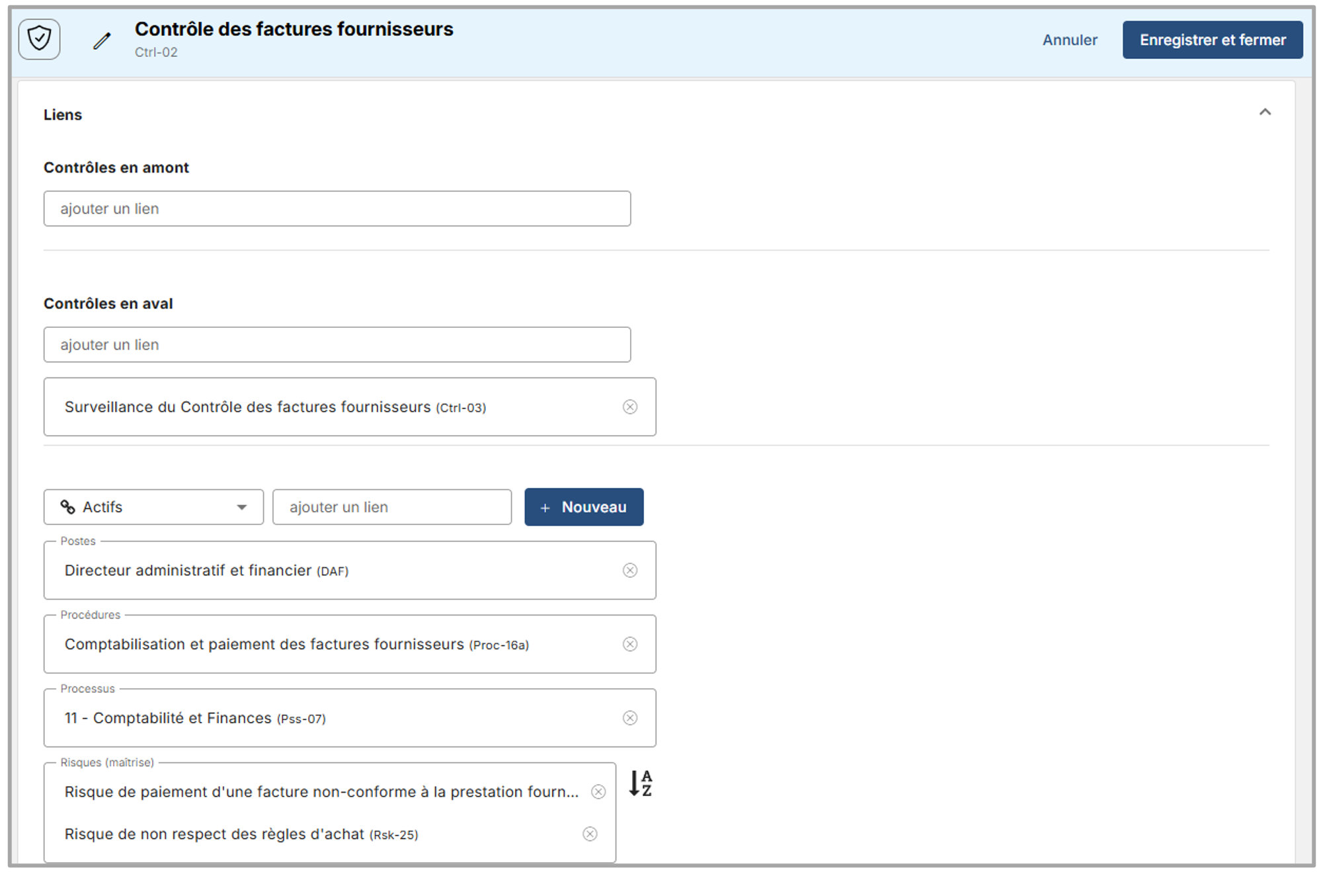Viewport: 1321px width, 872px height.
Task: Remove the non-conforme invoice payment risk
Action: pos(598,791)
